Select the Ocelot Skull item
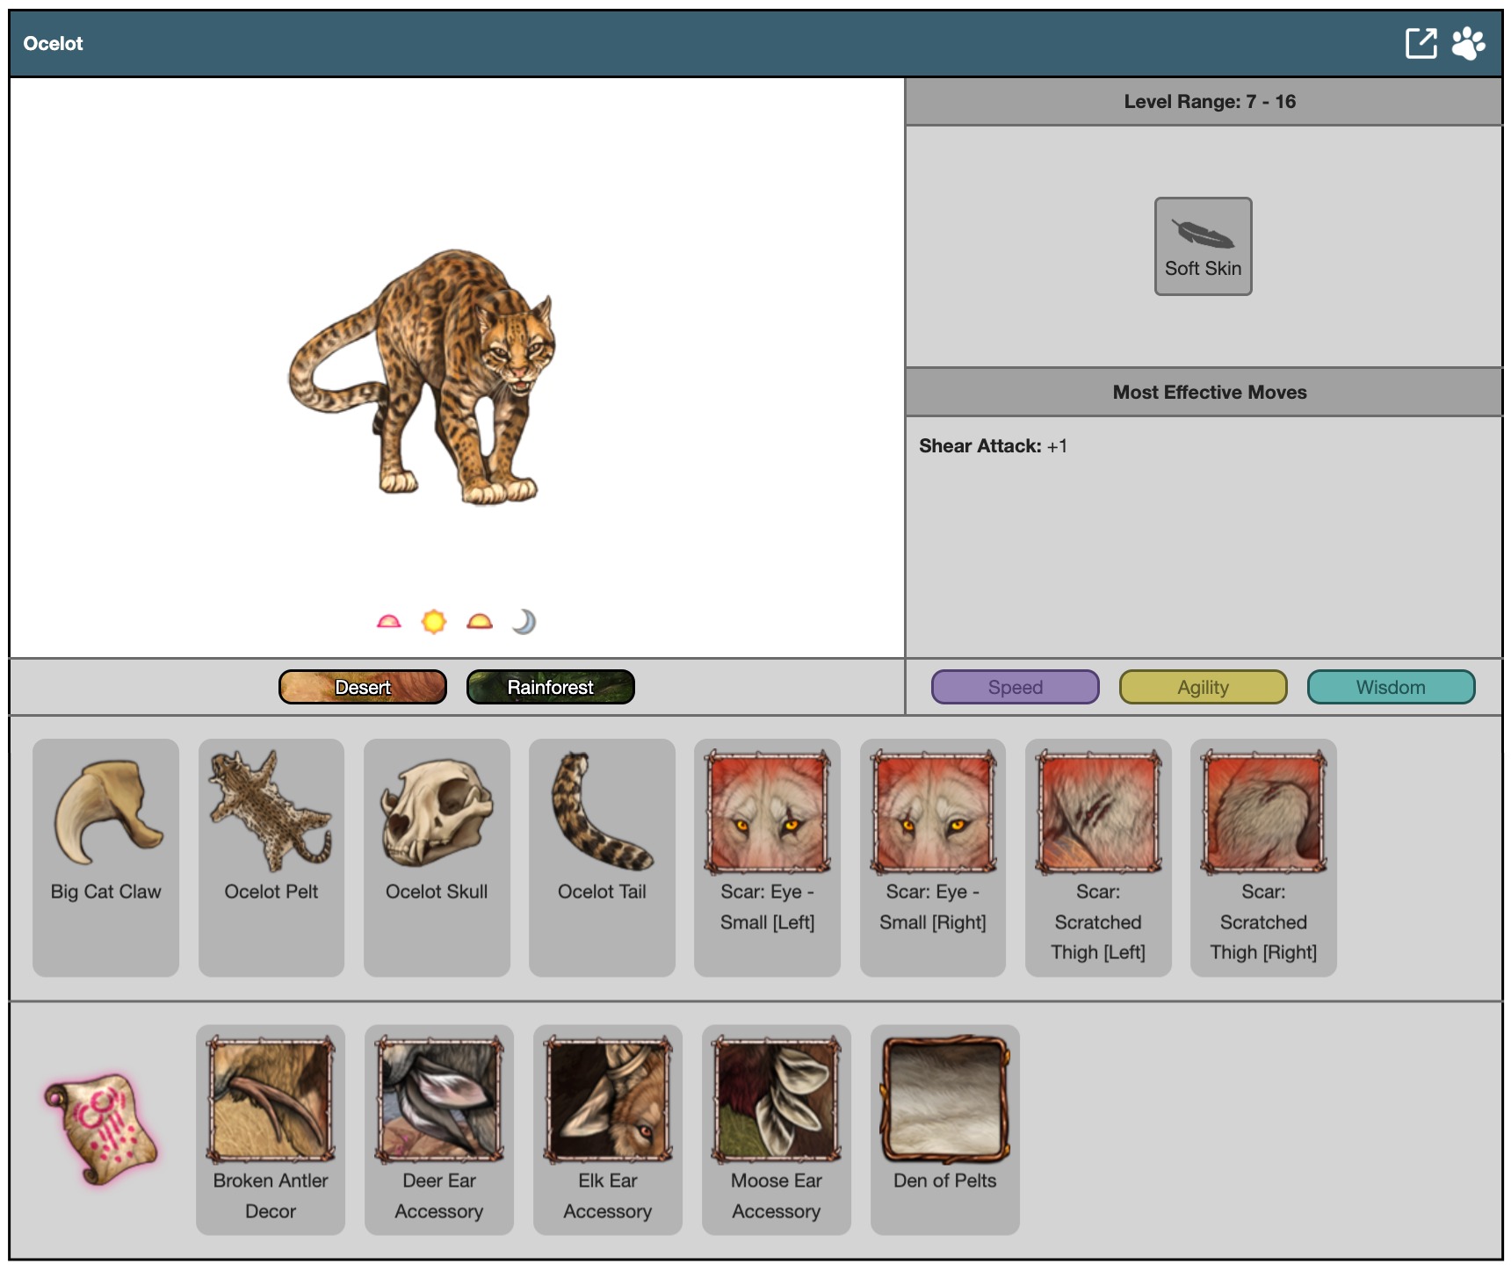The height and width of the screenshot is (1271, 1511). pyautogui.click(x=437, y=856)
